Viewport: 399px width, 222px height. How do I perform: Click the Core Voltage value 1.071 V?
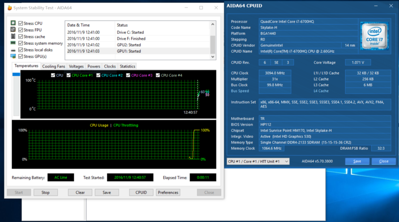pos(358,63)
